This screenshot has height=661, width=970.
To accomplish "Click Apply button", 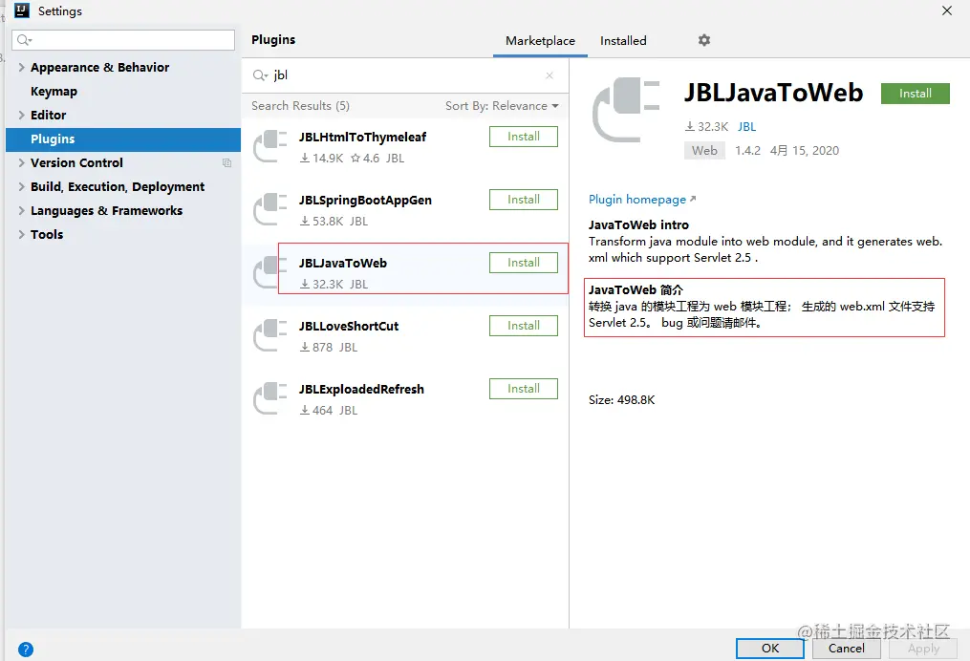I will coord(923,648).
